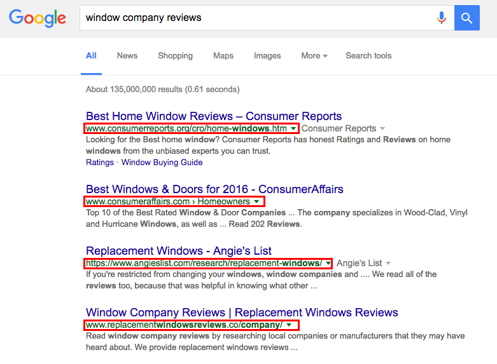This screenshot has width=497, height=364.
Task: Open Search tools
Action: tap(368, 56)
